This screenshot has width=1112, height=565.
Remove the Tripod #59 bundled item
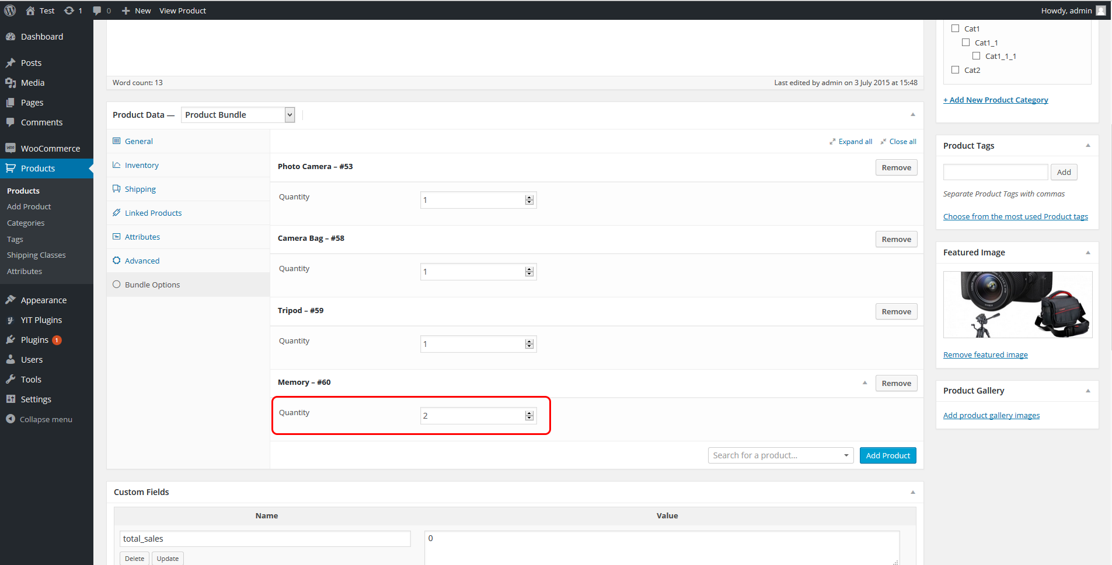click(896, 312)
